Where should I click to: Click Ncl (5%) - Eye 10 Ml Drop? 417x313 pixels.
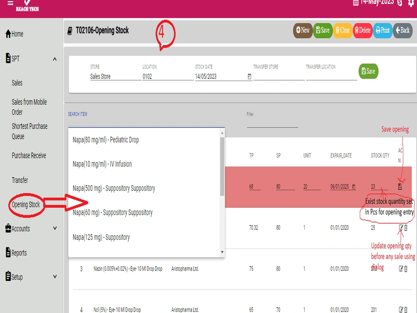117,310
